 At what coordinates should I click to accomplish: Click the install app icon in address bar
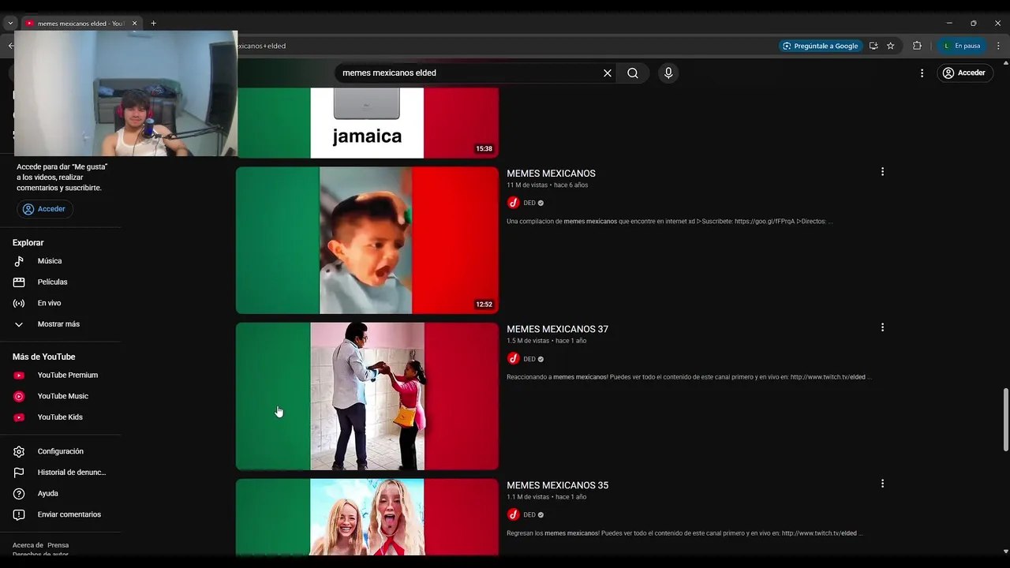tap(873, 46)
